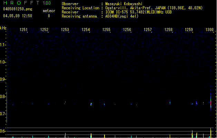The height and width of the screenshot is (138, 217).
Task: Click the 0.7 frequency axis label
Action: [x=3, y=114]
